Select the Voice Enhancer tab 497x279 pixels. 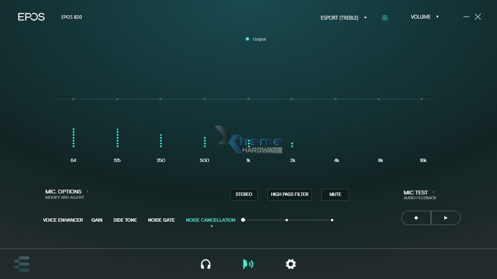(x=63, y=220)
